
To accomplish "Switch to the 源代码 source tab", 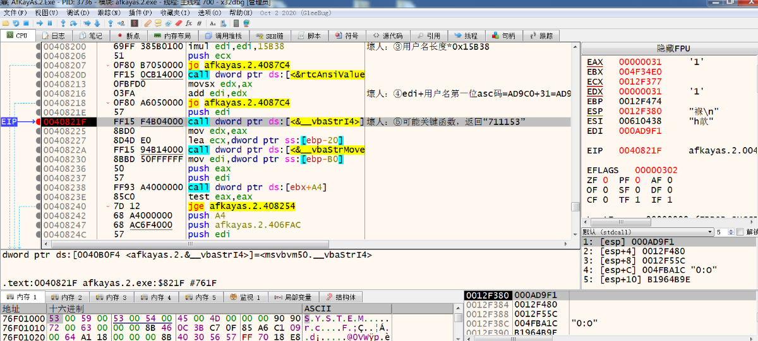I will (x=387, y=36).
